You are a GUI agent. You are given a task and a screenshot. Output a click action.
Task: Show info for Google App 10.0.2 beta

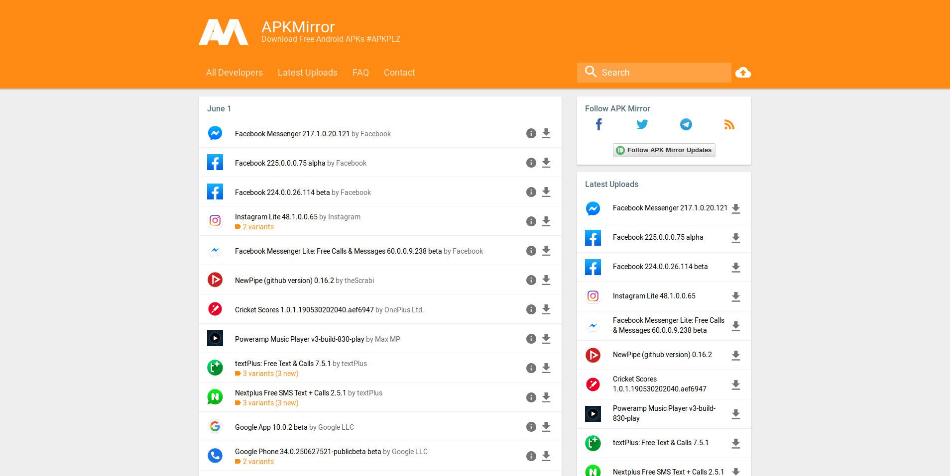[x=531, y=427]
